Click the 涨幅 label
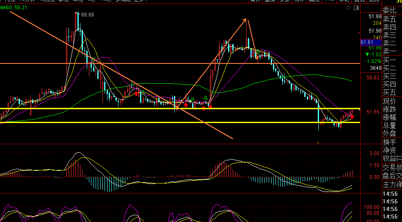The image size is (402, 222). click(x=389, y=117)
